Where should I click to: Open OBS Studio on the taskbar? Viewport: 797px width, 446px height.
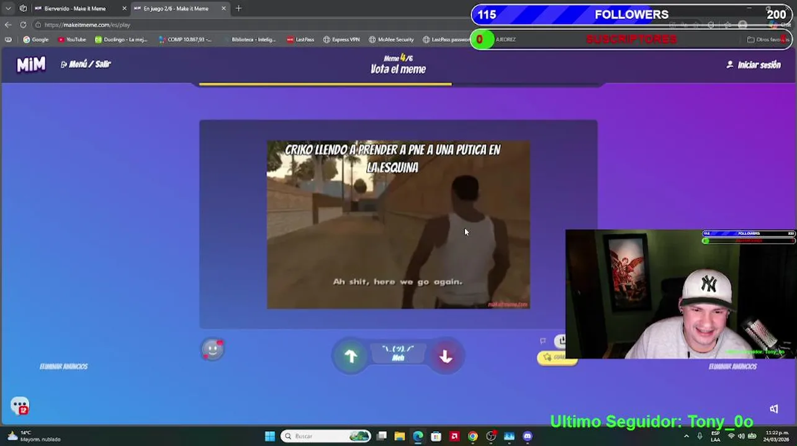pos(491,436)
